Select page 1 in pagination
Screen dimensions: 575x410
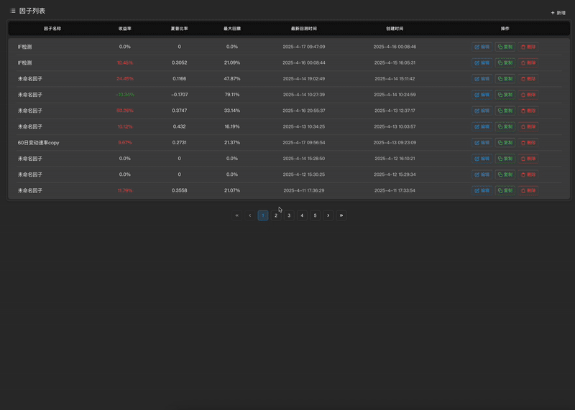[x=263, y=215]
